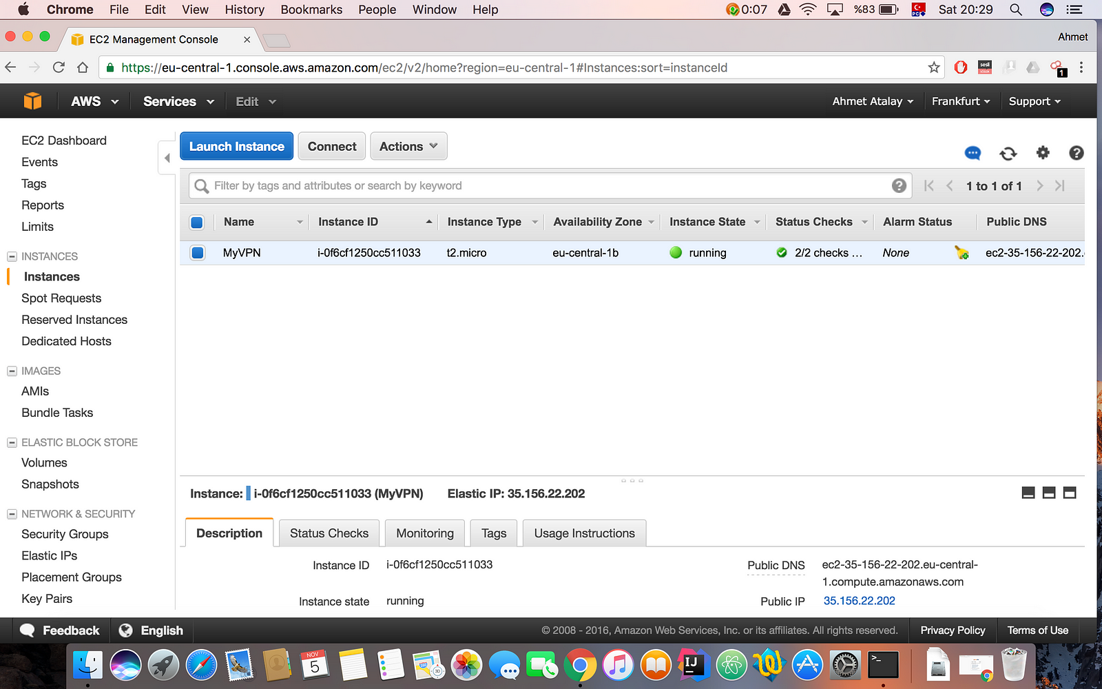The image size is (1102, 689).
Task: Open the help question mark icon in toolbar
Action: coord(1077,153)
